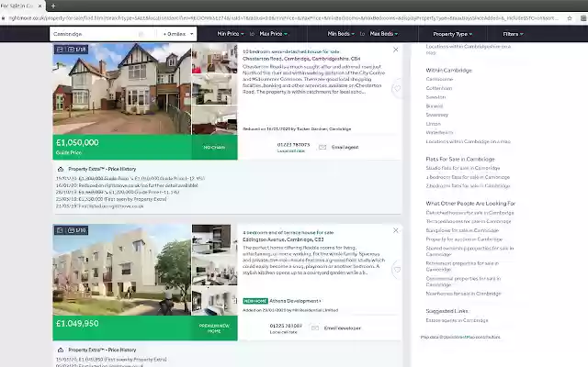Open top interior thumbnail of Chesterton Road listing
This screenshot has height=367, width=588.
click(214, 59)
